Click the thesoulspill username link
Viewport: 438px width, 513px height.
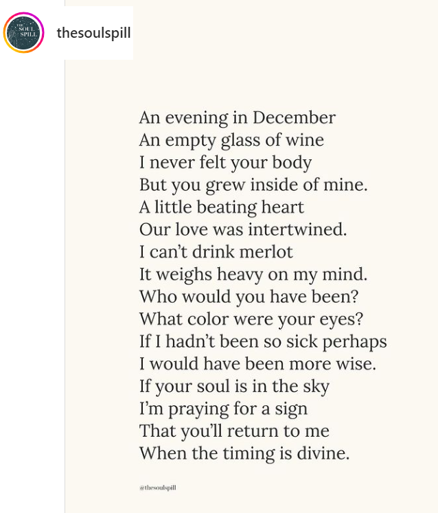[93, 33]
